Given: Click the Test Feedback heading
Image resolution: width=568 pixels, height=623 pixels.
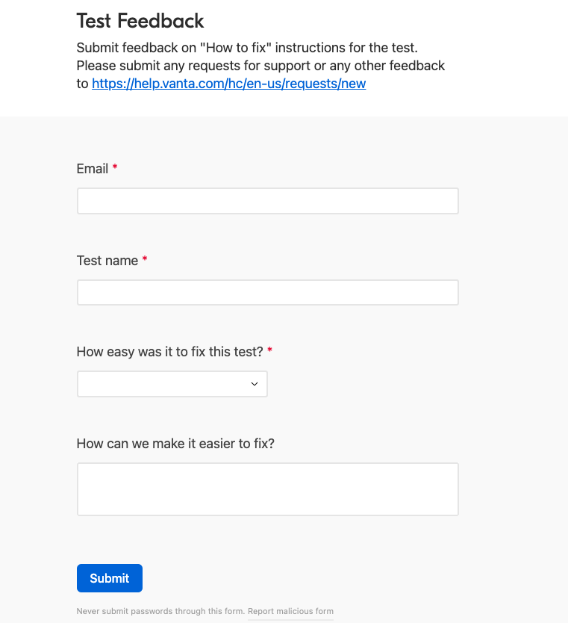Looking at the screenshot, I should 140,21.
